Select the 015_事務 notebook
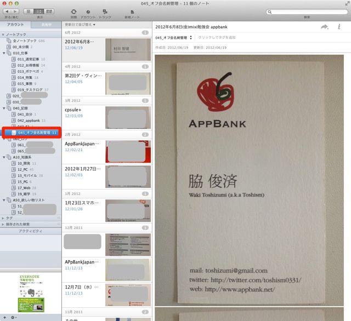Screen dimensions: 351x321 [24, 84]
